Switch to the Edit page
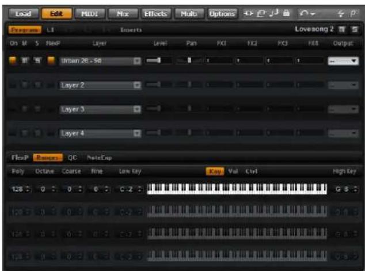 (56, 13)
